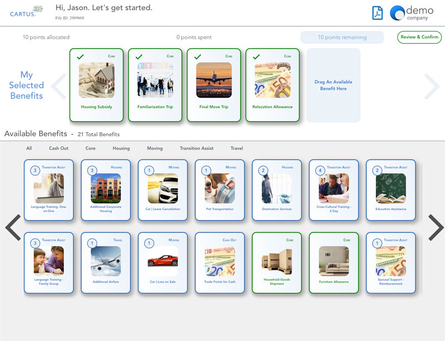Screen dimensions: 445x341
Task: Select the Pet Transportation benefit image
Action: click(x=219, y=188)
